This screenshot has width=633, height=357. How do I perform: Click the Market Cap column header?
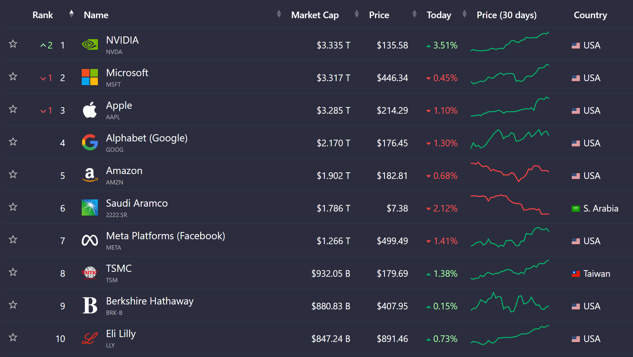(315, 15)
